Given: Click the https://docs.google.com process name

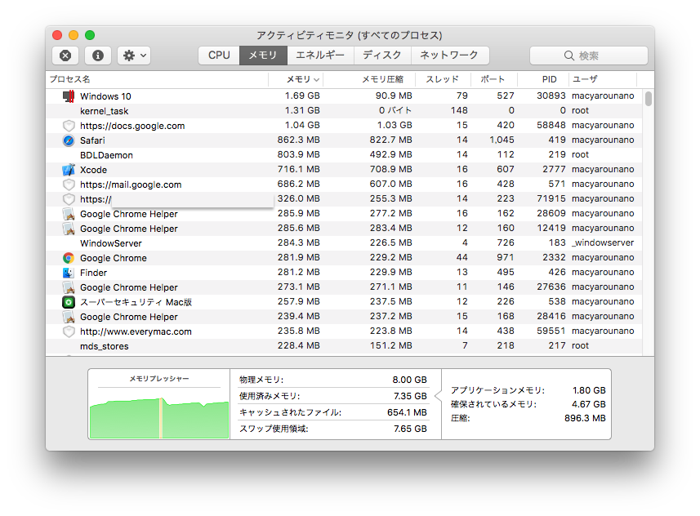Looking at the screenshot, I should pyautogui.click(x=132, y=126).
